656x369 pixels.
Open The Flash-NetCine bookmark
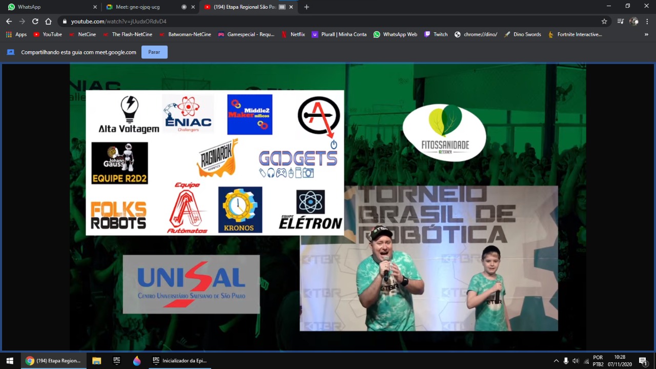click(127, 34)
